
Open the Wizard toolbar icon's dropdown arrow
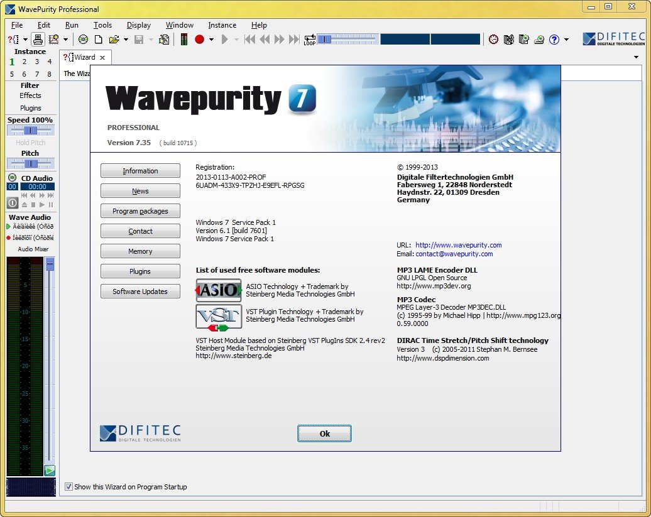click(25, 40)
